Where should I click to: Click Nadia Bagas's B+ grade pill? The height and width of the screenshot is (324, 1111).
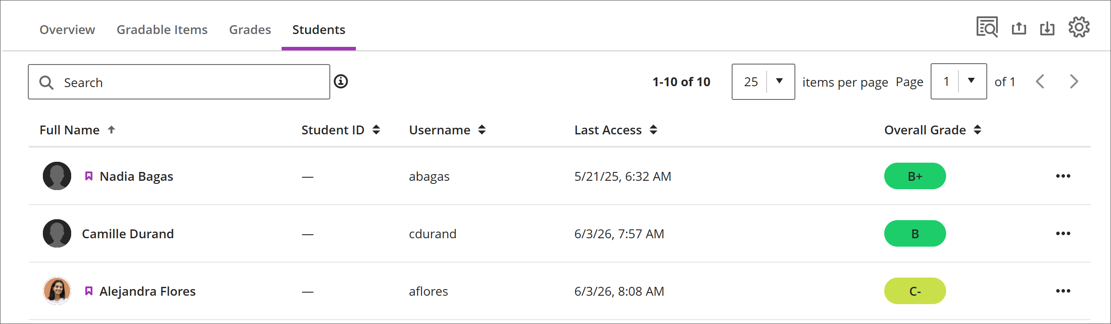(915, 176)
